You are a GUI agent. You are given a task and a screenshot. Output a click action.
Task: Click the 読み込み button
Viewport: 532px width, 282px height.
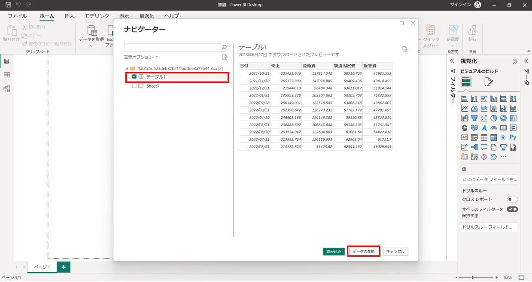tap(334, 252)
